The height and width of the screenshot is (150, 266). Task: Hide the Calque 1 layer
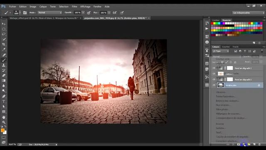pos(214,74)
